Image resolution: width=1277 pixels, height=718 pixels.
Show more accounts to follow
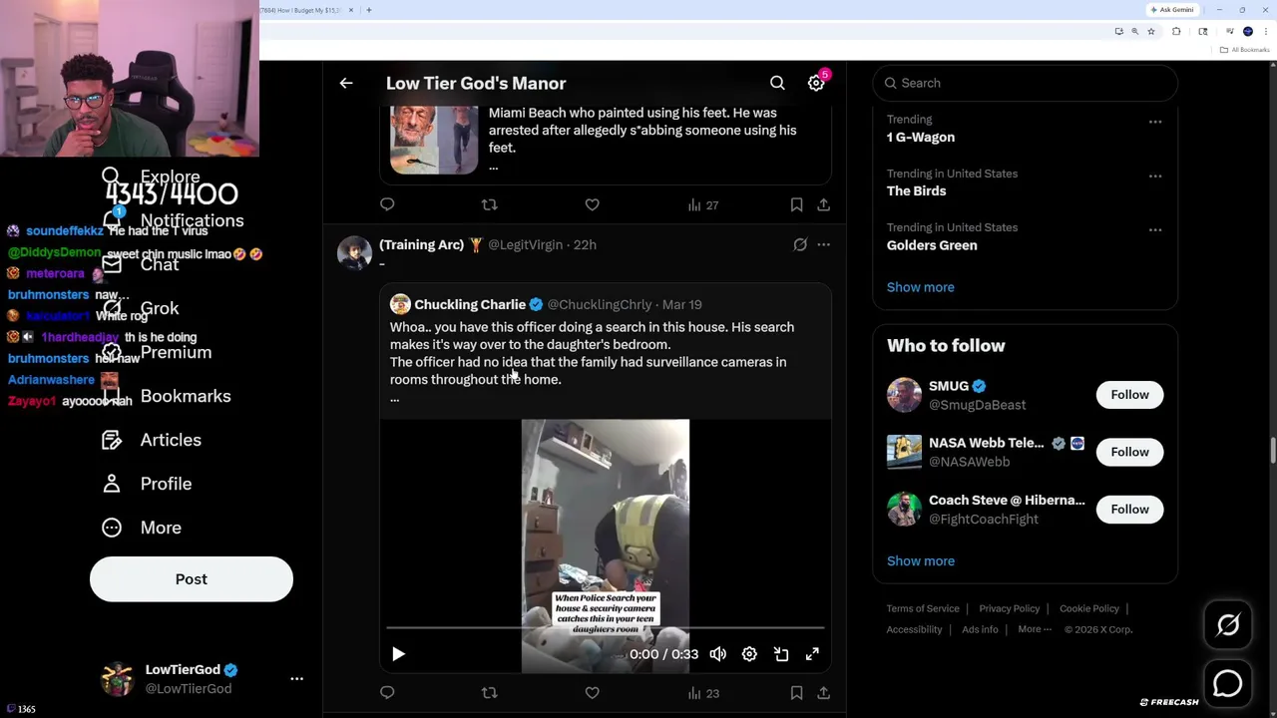(x=920, y=560)
